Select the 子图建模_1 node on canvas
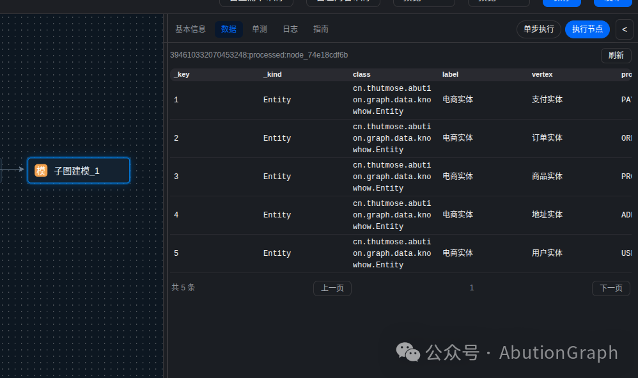Image resolution: width=638 pixels, height=378 pixels. click(79, 171)
